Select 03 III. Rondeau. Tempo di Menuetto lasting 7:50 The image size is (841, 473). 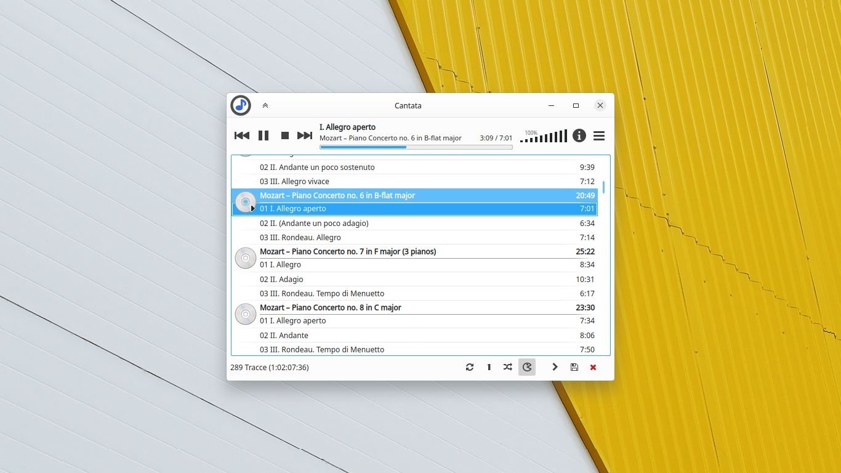point(414,349)
